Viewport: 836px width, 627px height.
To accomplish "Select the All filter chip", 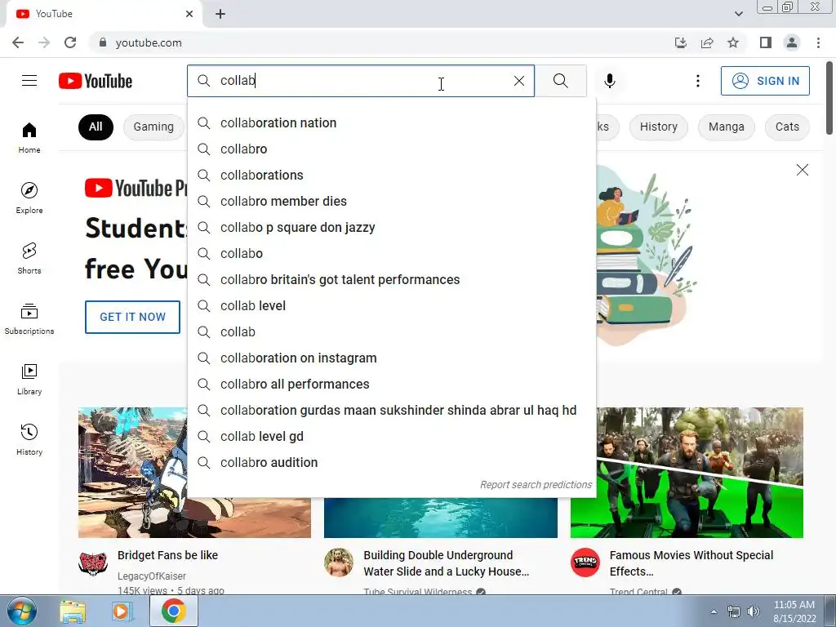I will click(x=96, y=127).
